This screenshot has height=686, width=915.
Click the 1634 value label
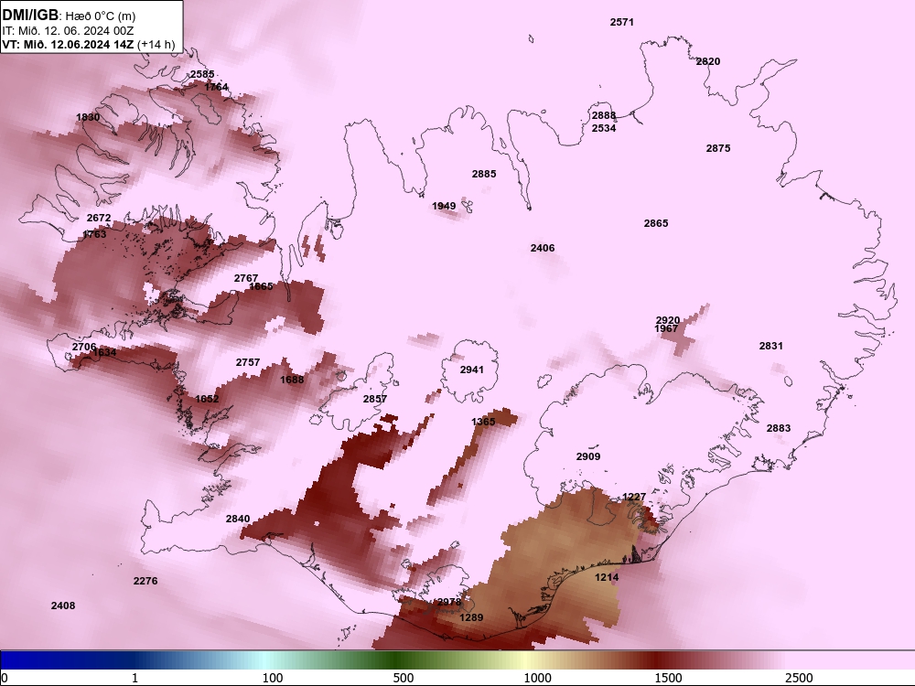(x=104, y=352)
